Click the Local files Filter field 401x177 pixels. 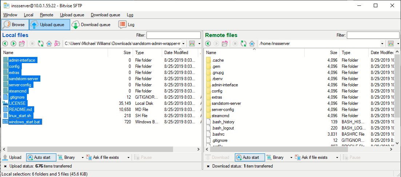173,35
